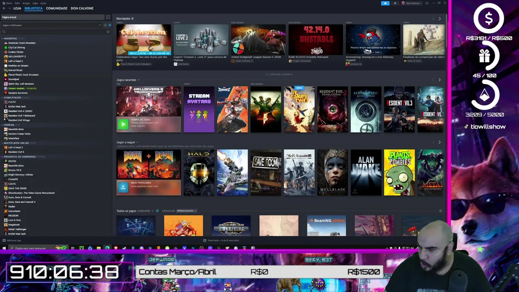
Task: Select Hades in the sidebar list
Action: pos(11,206)
